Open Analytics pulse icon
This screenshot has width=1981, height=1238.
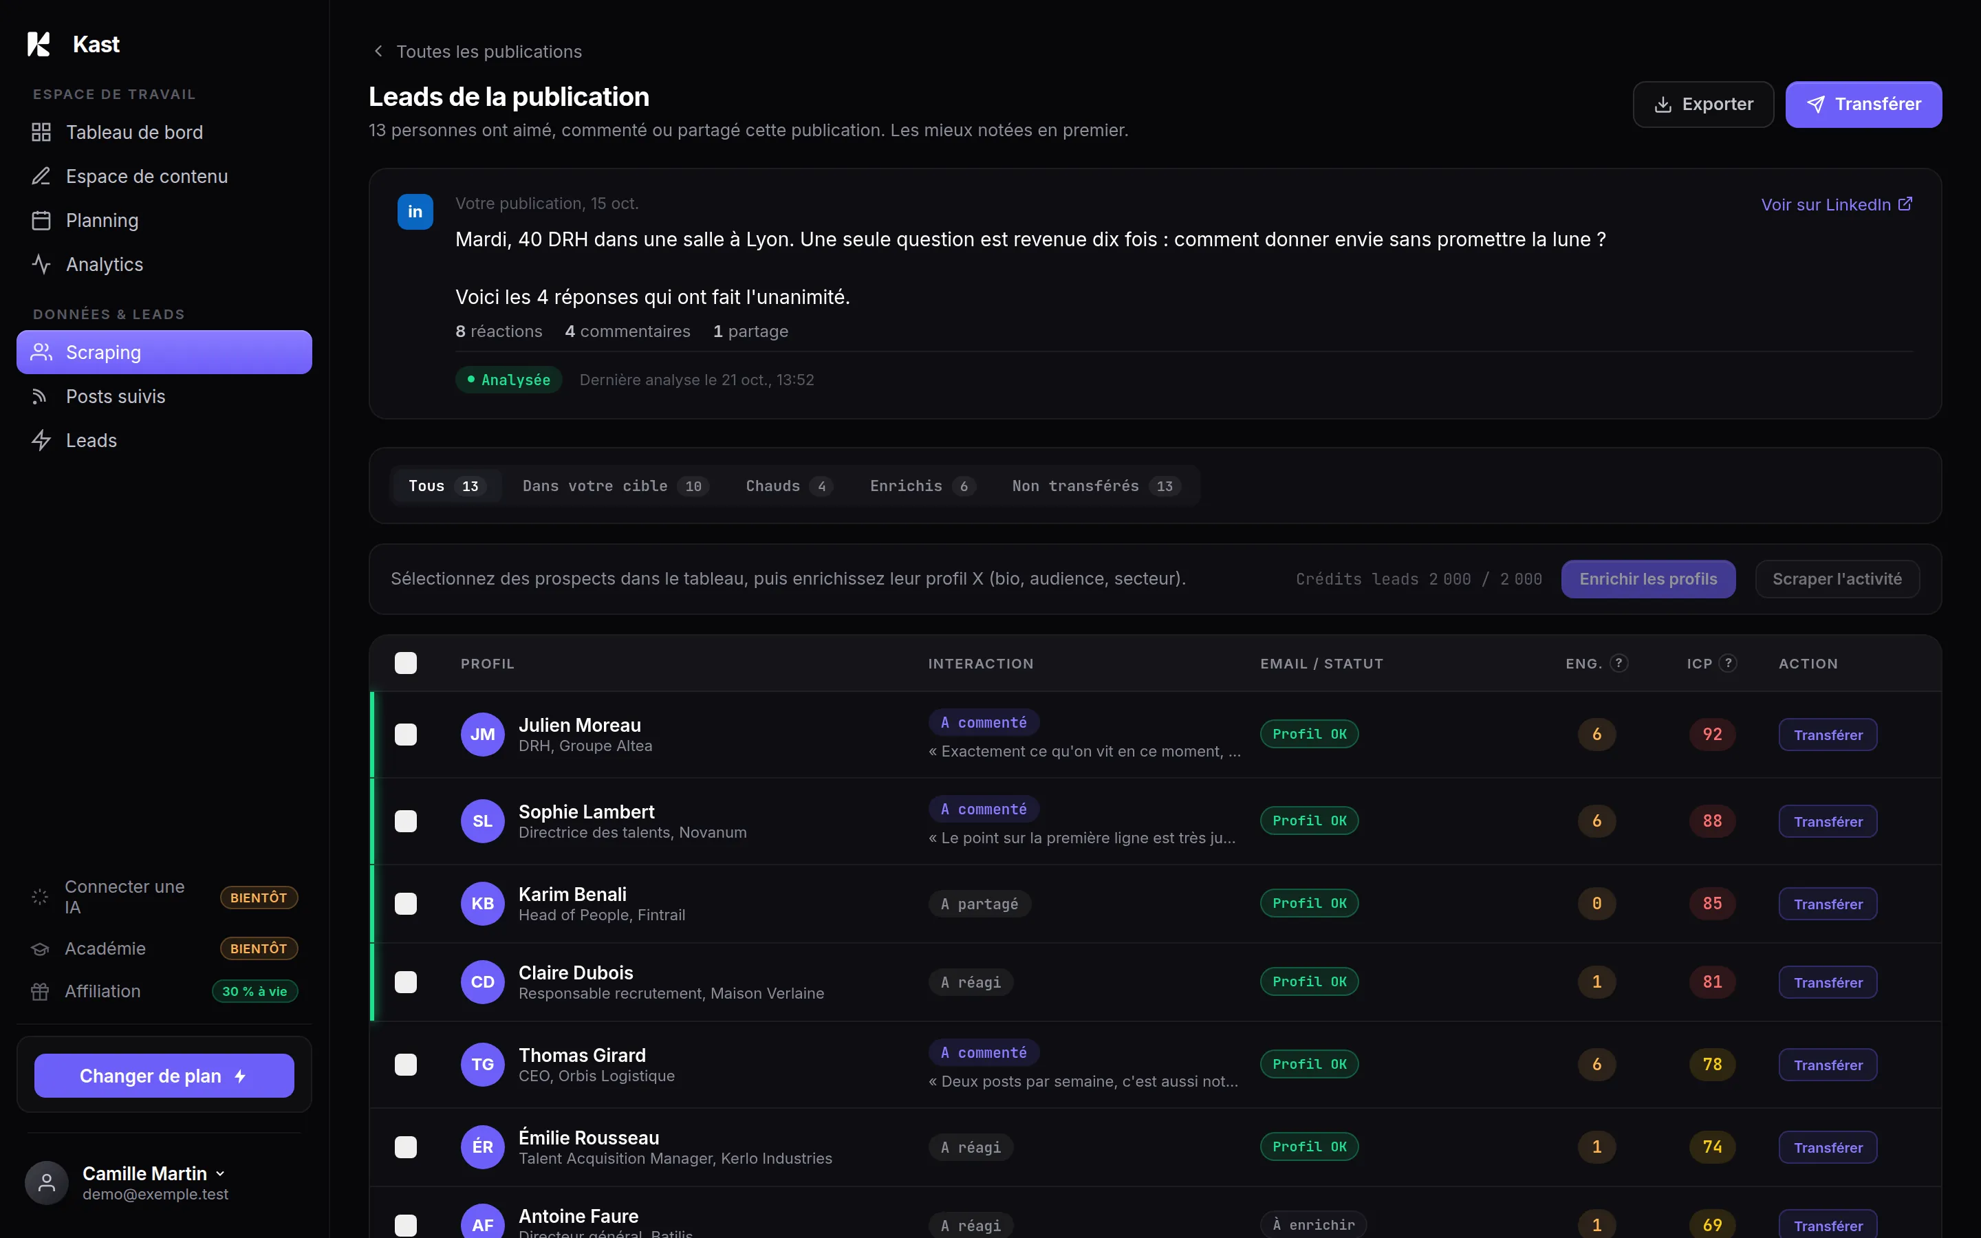[x=41, y=265]
